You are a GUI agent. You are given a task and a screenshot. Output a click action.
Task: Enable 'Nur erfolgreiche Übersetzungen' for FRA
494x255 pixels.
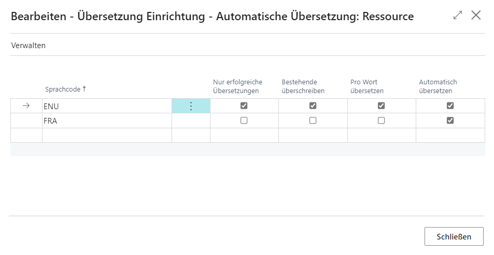pos(244,121)
